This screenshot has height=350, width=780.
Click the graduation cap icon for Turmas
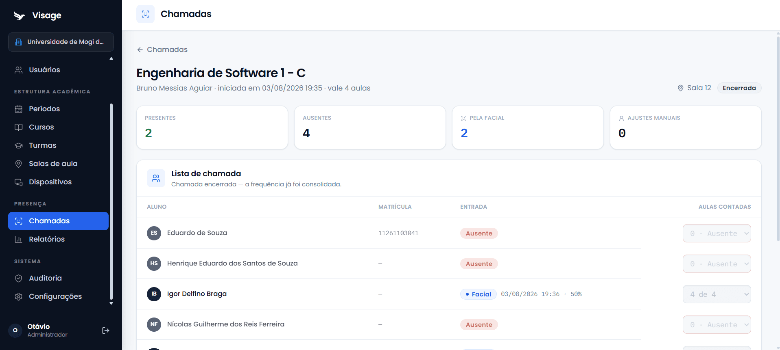[19, 145]
